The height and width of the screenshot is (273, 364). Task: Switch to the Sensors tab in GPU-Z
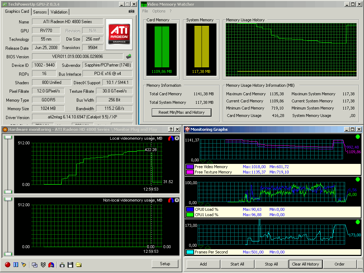pyautogui.click(x=40, y=12)
